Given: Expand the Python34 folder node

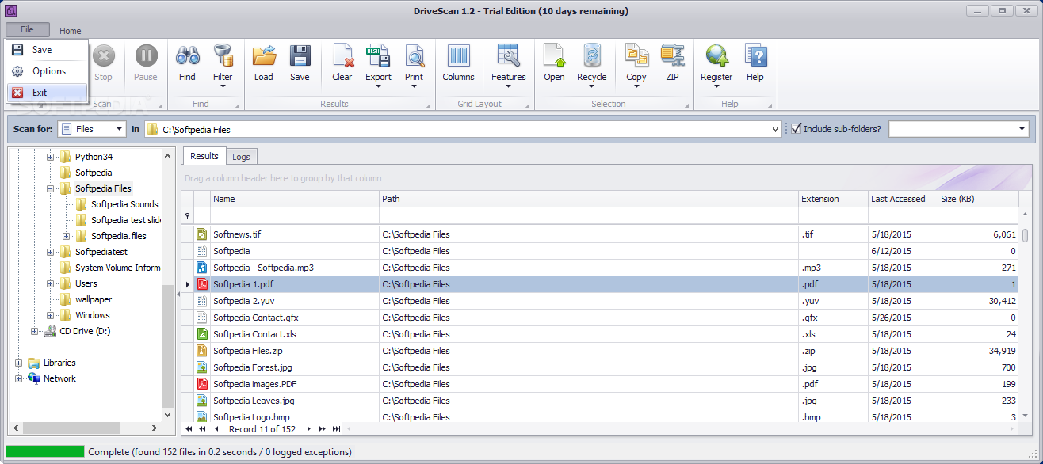Looking at the screenshot, I should click(51, 157).
